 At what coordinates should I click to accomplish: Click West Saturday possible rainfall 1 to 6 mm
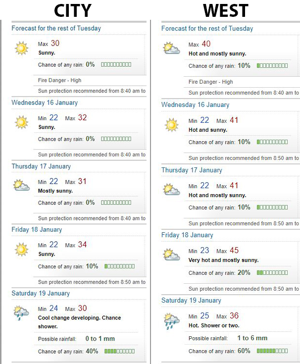(252, 338)
